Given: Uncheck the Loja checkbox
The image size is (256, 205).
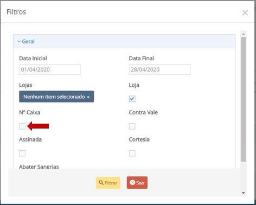Looking at the screenshot, I should coord(132,99).
